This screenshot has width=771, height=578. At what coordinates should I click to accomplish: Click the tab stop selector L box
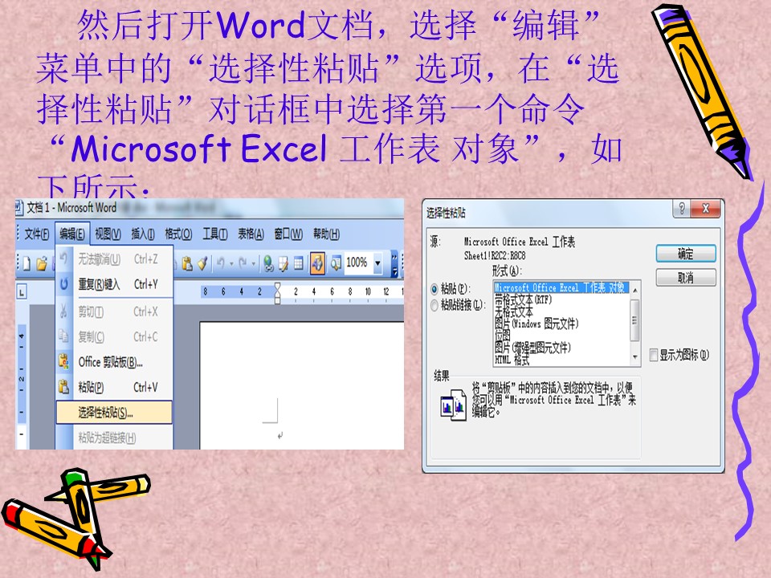pos(22,292)
